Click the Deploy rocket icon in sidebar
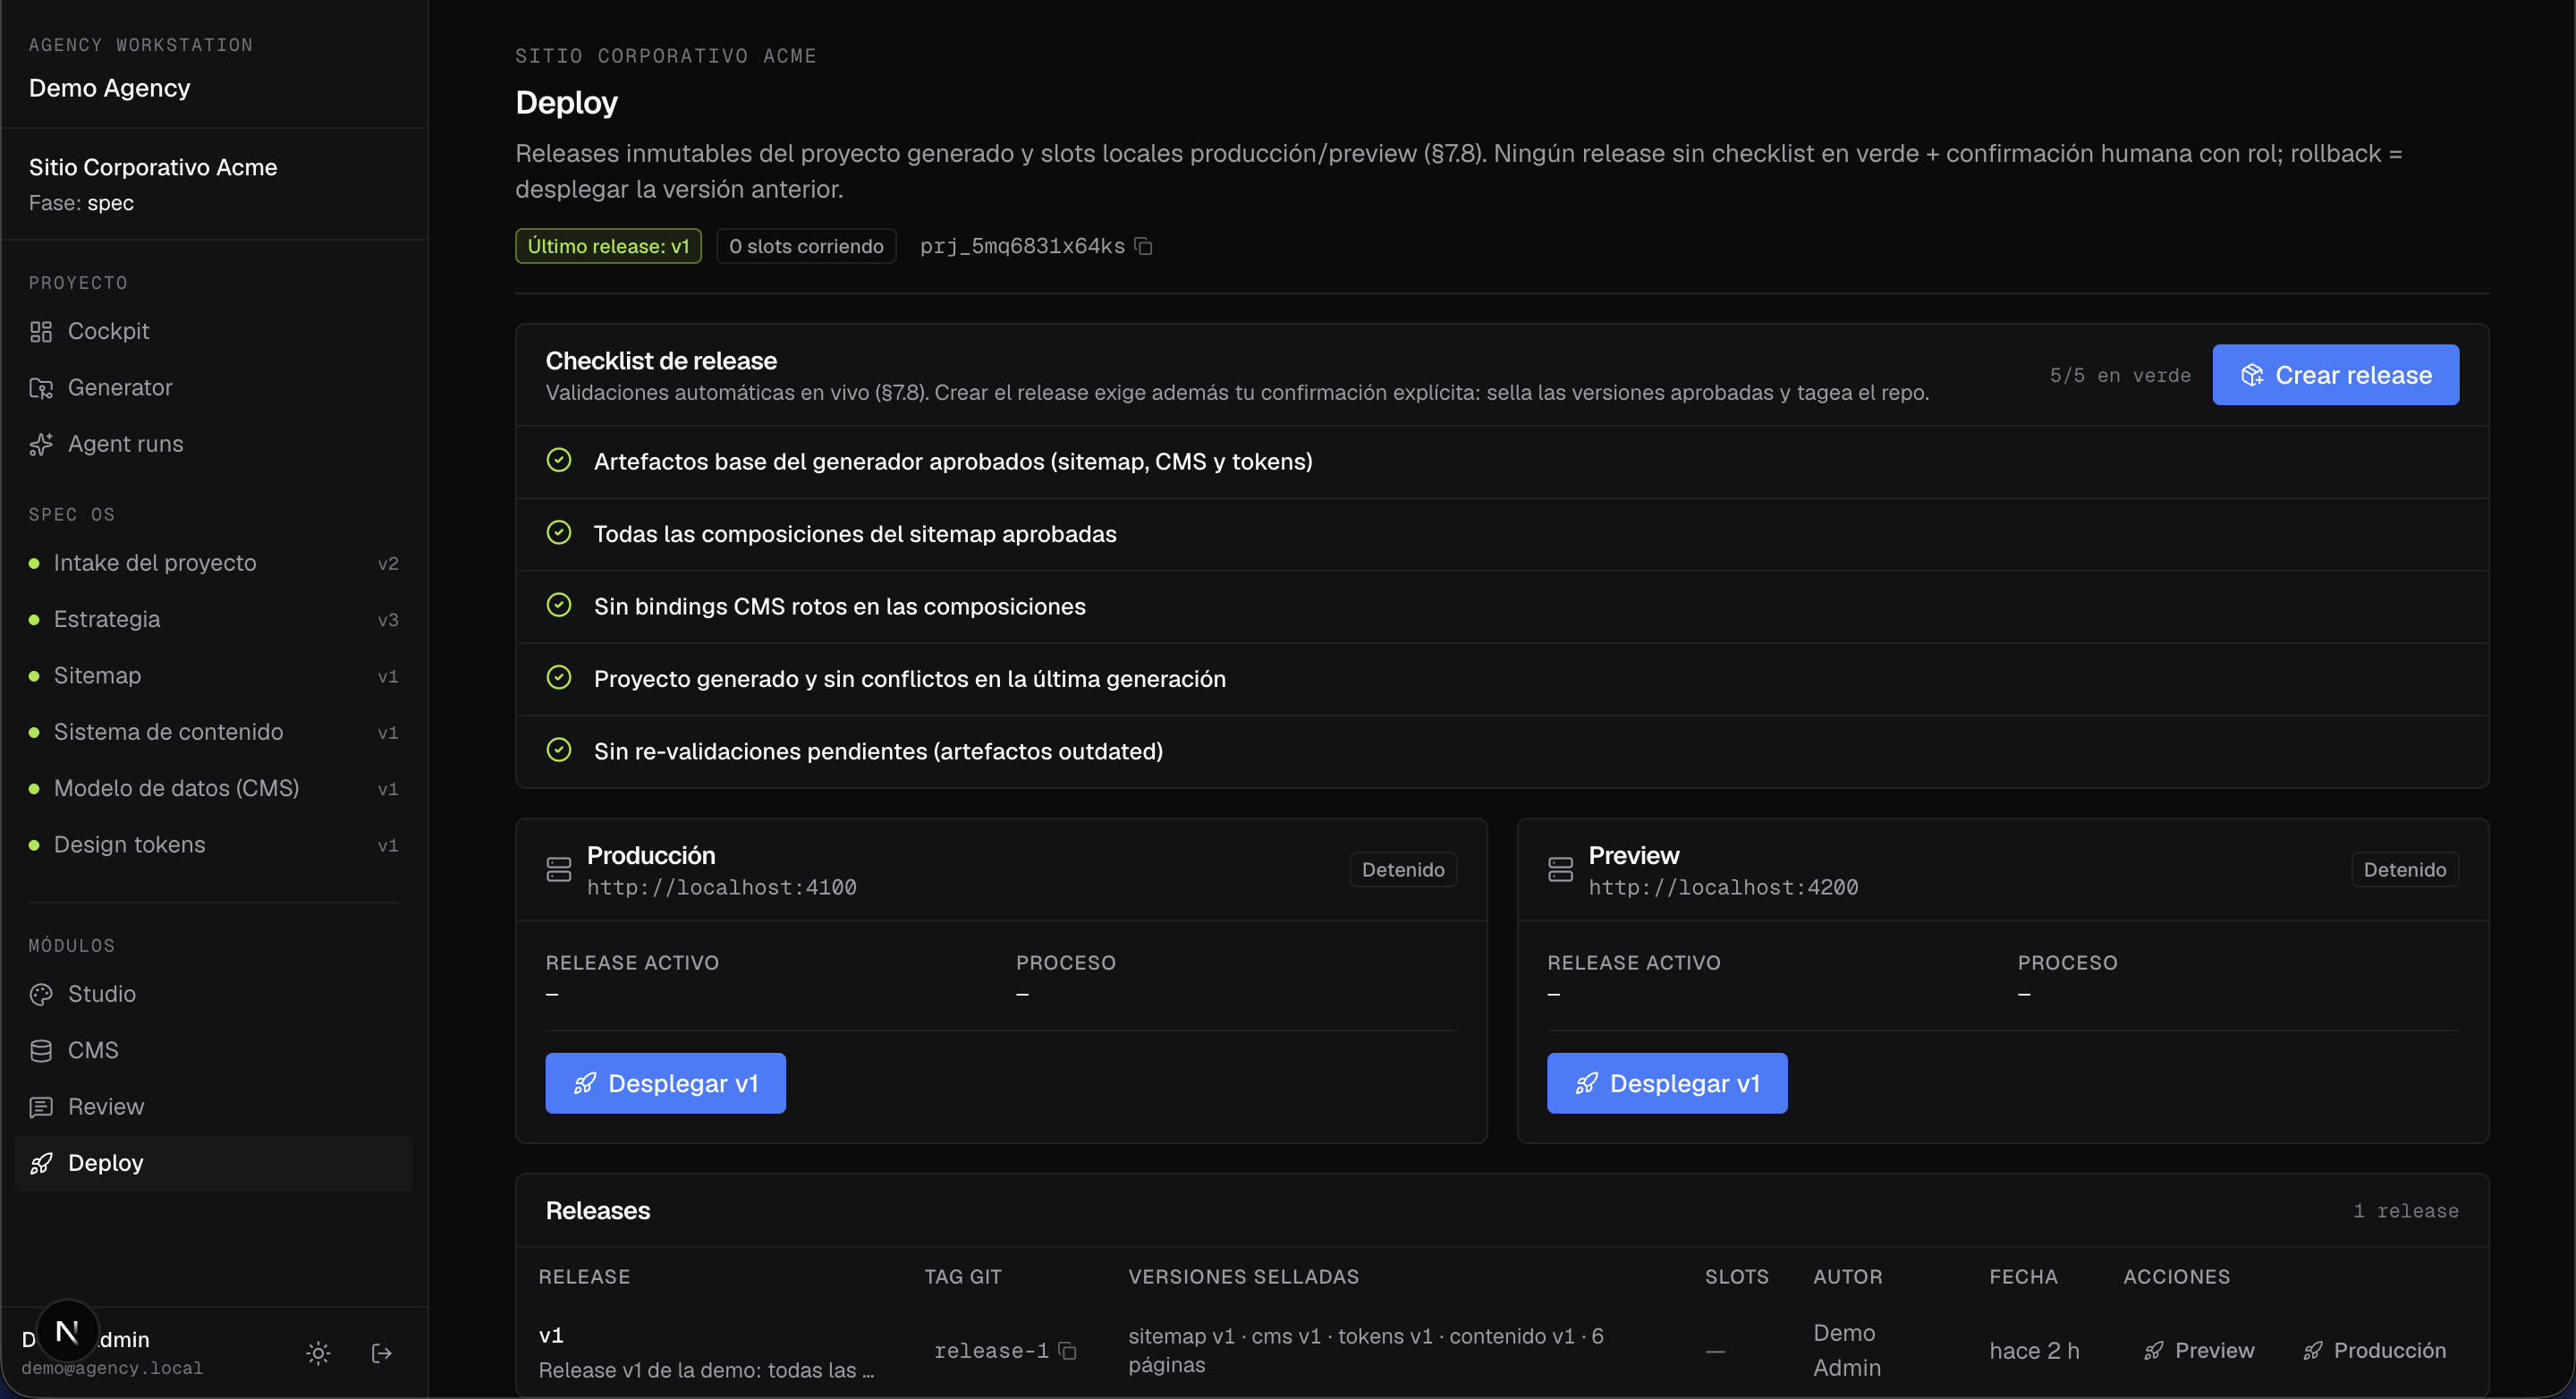 [x=41, y=1163]
